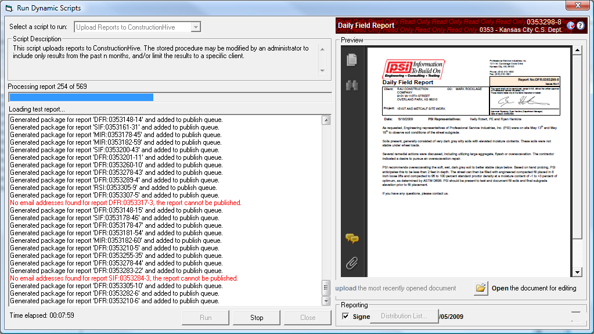
Task: Click the info icon in report header
Action: (x=570, y=26)
